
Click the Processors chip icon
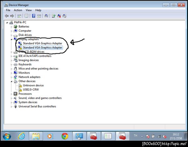15,94
